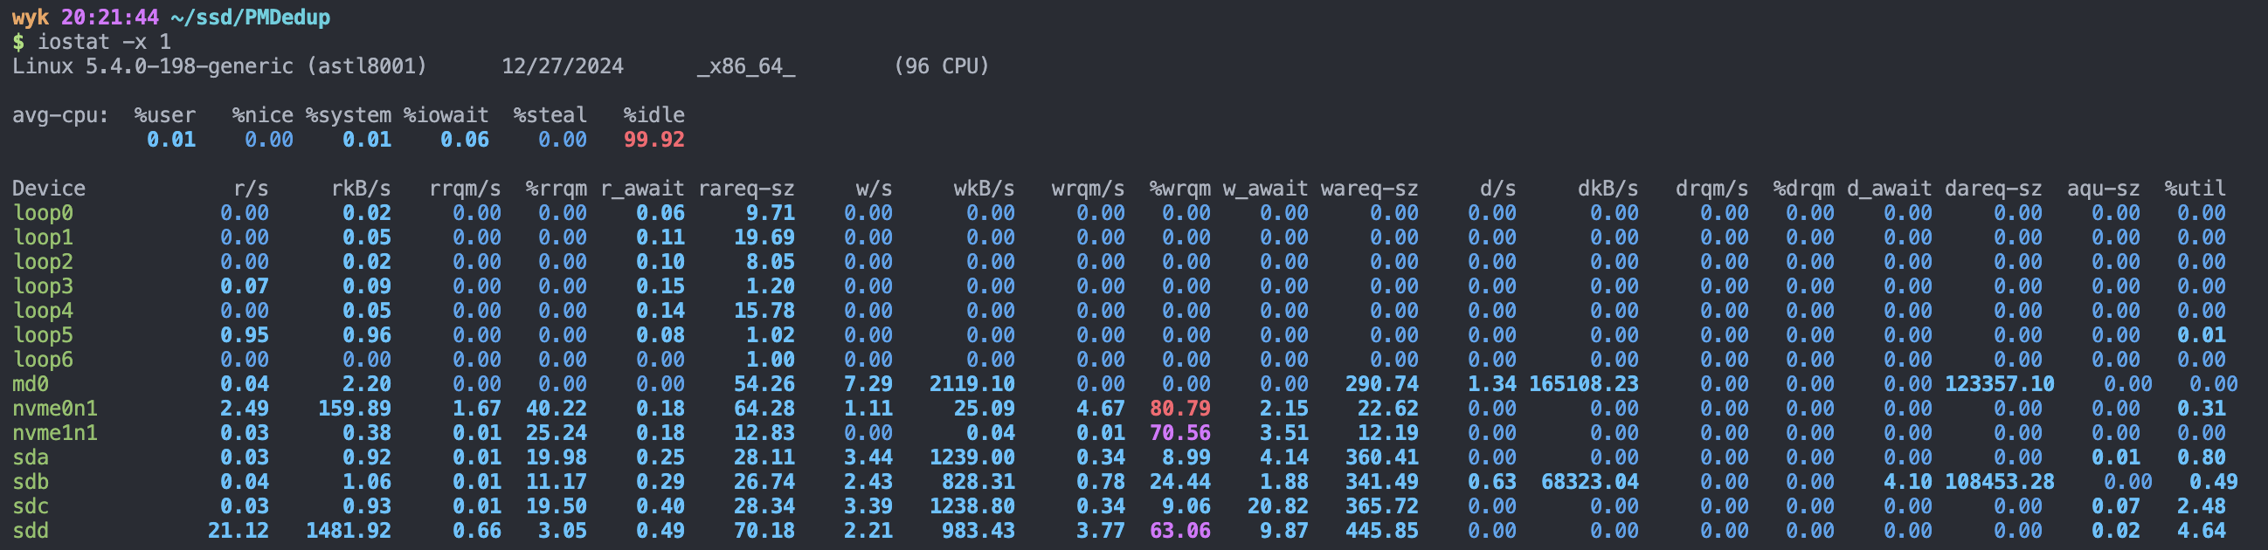The width and height of the screenshot is (2268, 550).
Task: Click the %idle value 99.92
Action: click(654, 140)
